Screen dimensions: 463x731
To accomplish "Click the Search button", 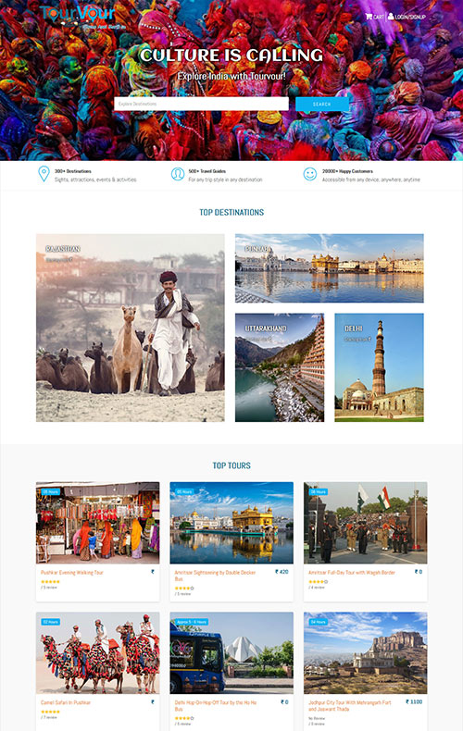I will 321,104.
